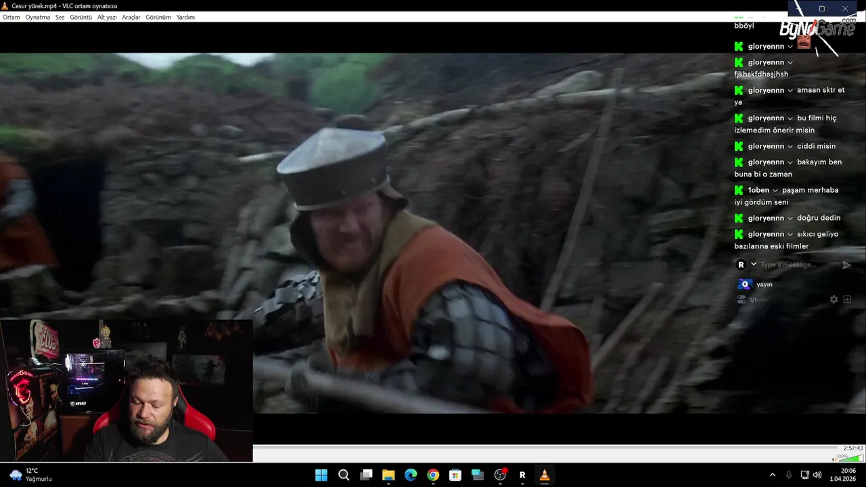Open the Görünüm menu
This screenshot has width=866, height=487.
(158, 17)
